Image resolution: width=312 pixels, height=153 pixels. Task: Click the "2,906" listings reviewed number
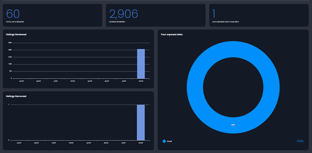(124, 14)
